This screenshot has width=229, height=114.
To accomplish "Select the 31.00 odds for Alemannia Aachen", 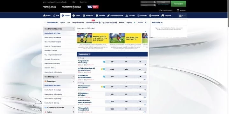I will (112, 102).
